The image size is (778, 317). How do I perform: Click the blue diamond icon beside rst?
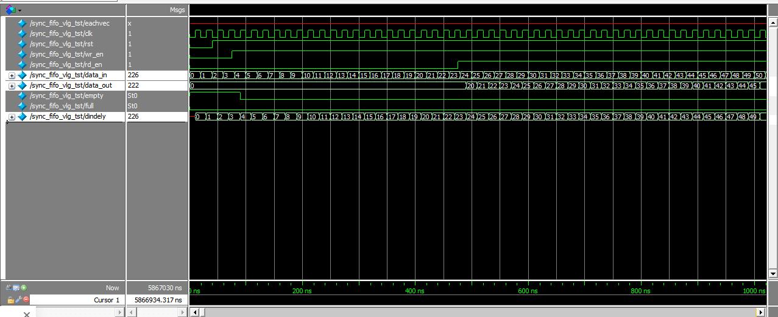(x=23, y=44)
